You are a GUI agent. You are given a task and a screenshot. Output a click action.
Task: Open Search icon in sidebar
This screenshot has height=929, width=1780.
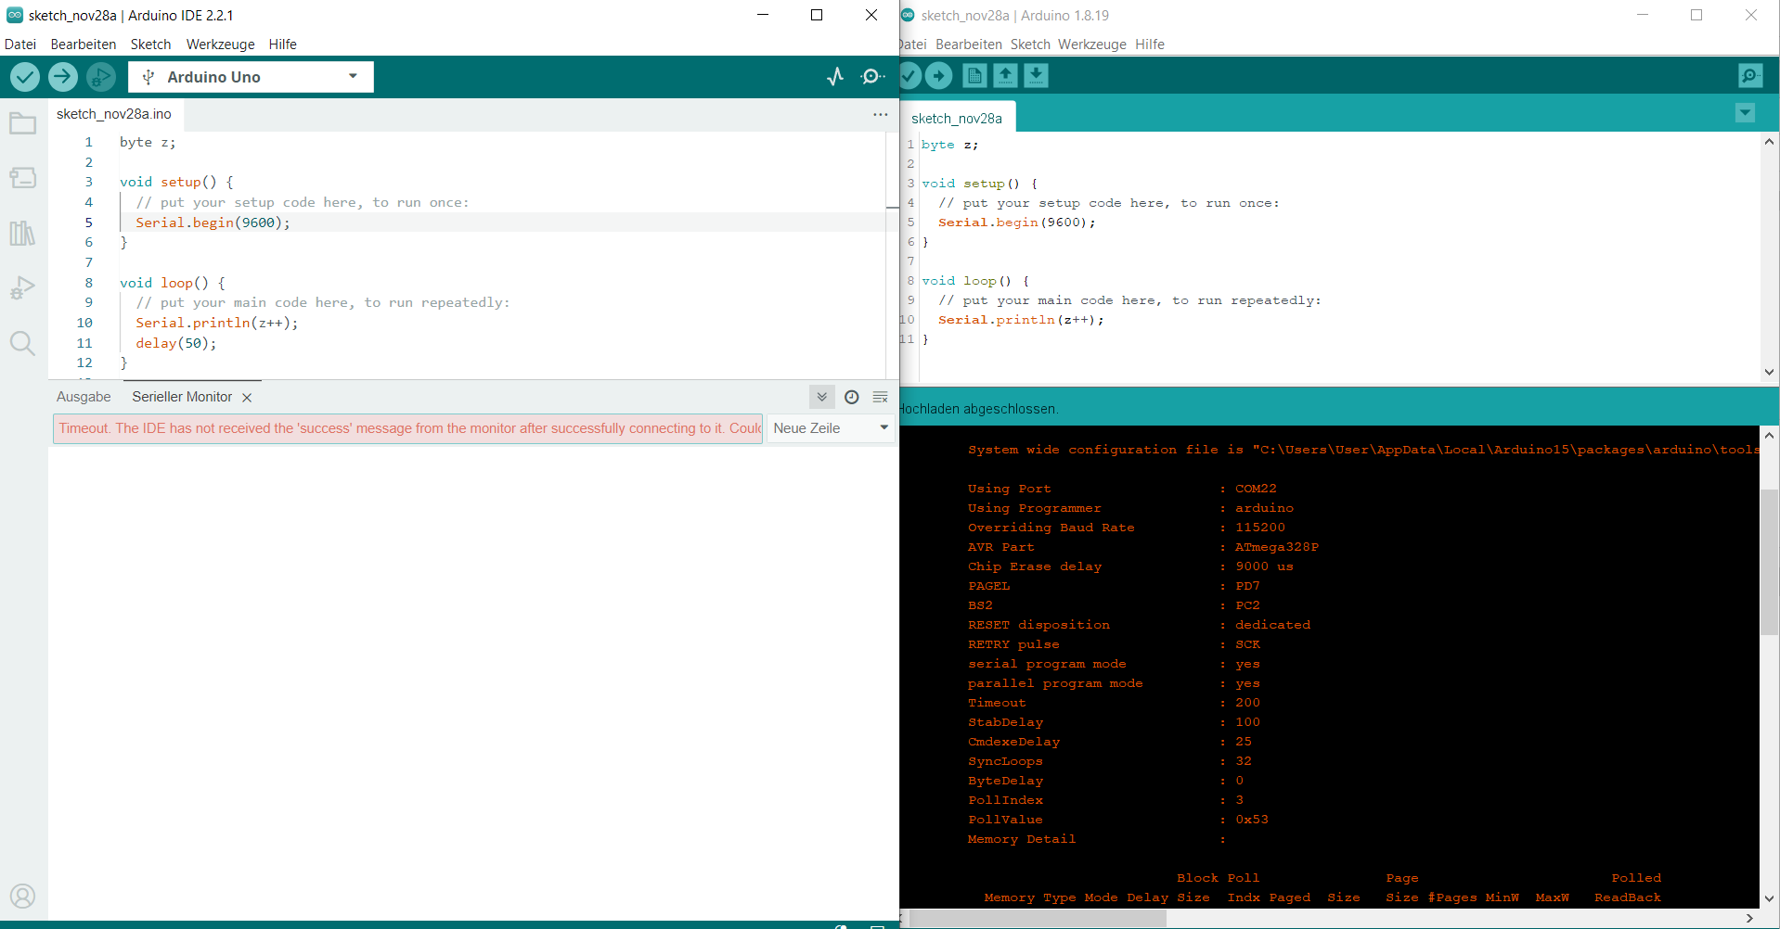(x=23, y=344)
